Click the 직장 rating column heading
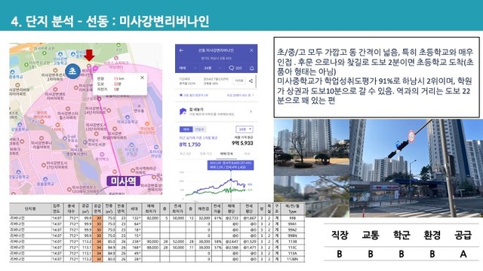The height and width of the screenshot is (271, 483). 340,236
